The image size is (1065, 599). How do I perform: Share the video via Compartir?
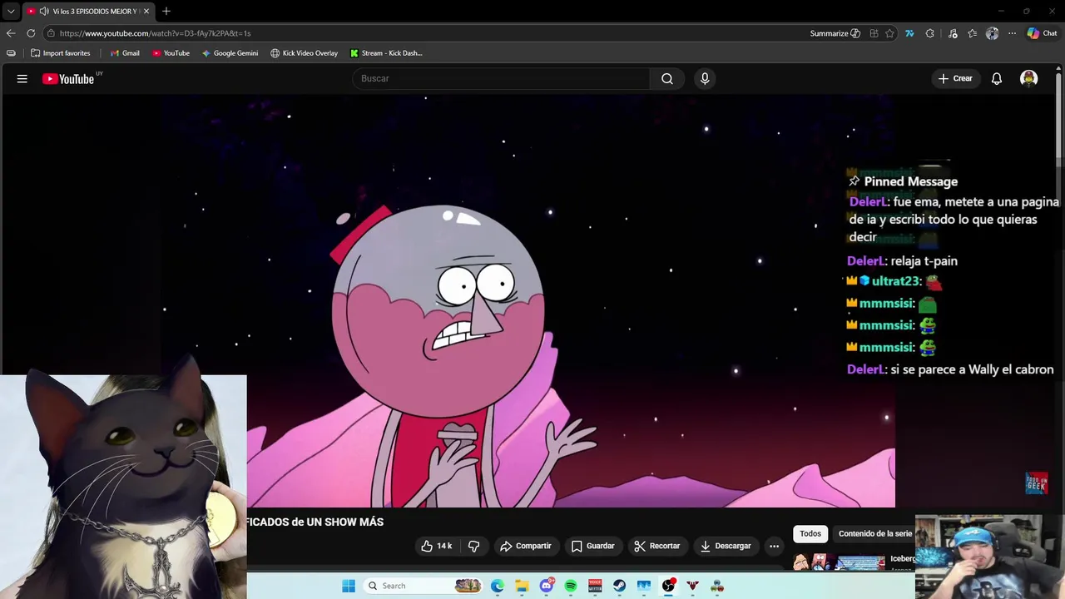525,546
